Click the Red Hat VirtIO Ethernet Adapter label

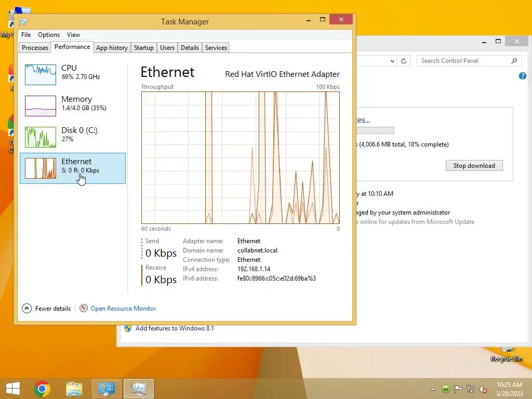tap(282, 74)
